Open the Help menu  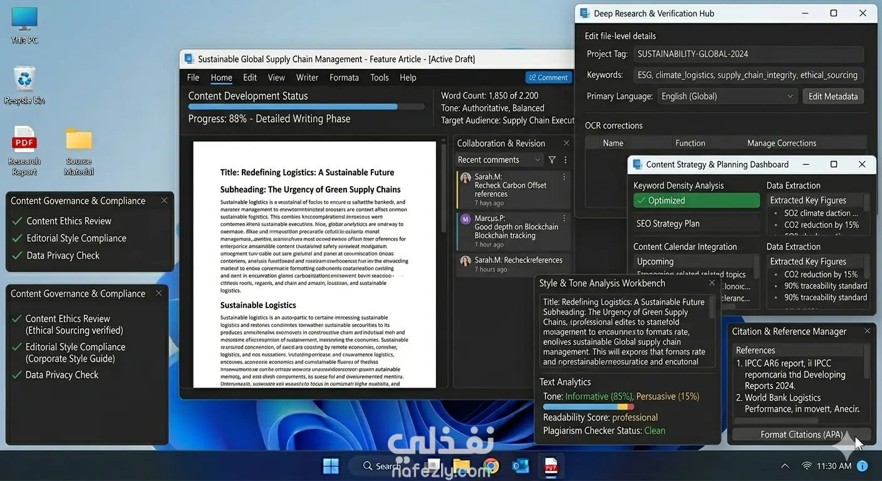pos(408,78)
